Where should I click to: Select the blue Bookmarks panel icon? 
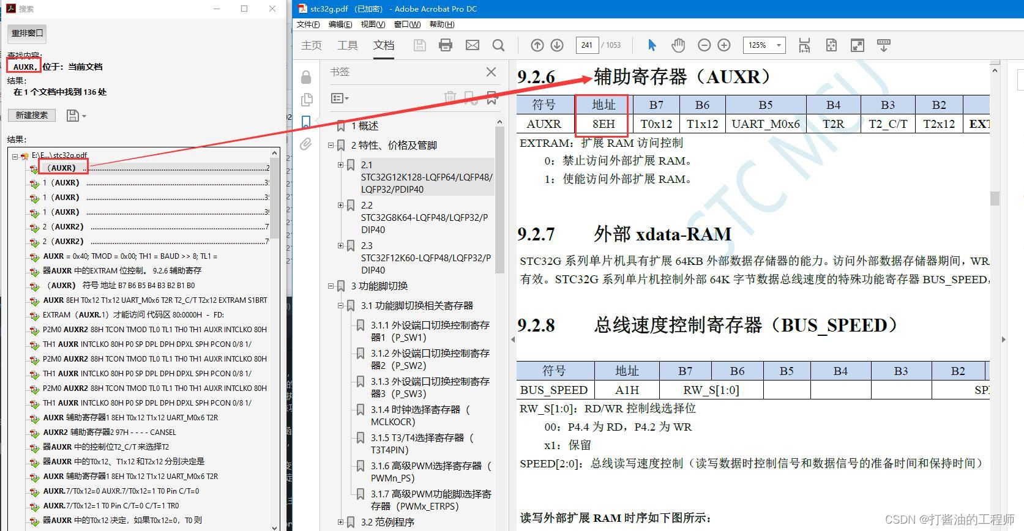click(x=306, y=122)
